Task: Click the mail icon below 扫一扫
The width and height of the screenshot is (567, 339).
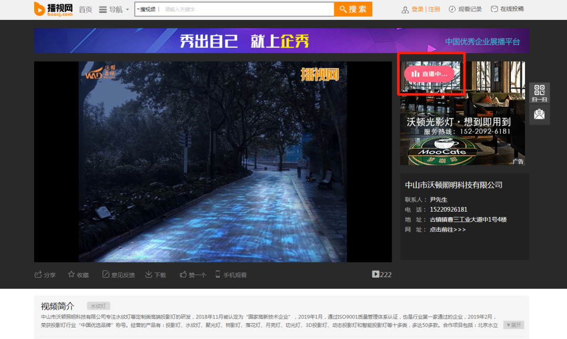Action: [x=539, y=114]
